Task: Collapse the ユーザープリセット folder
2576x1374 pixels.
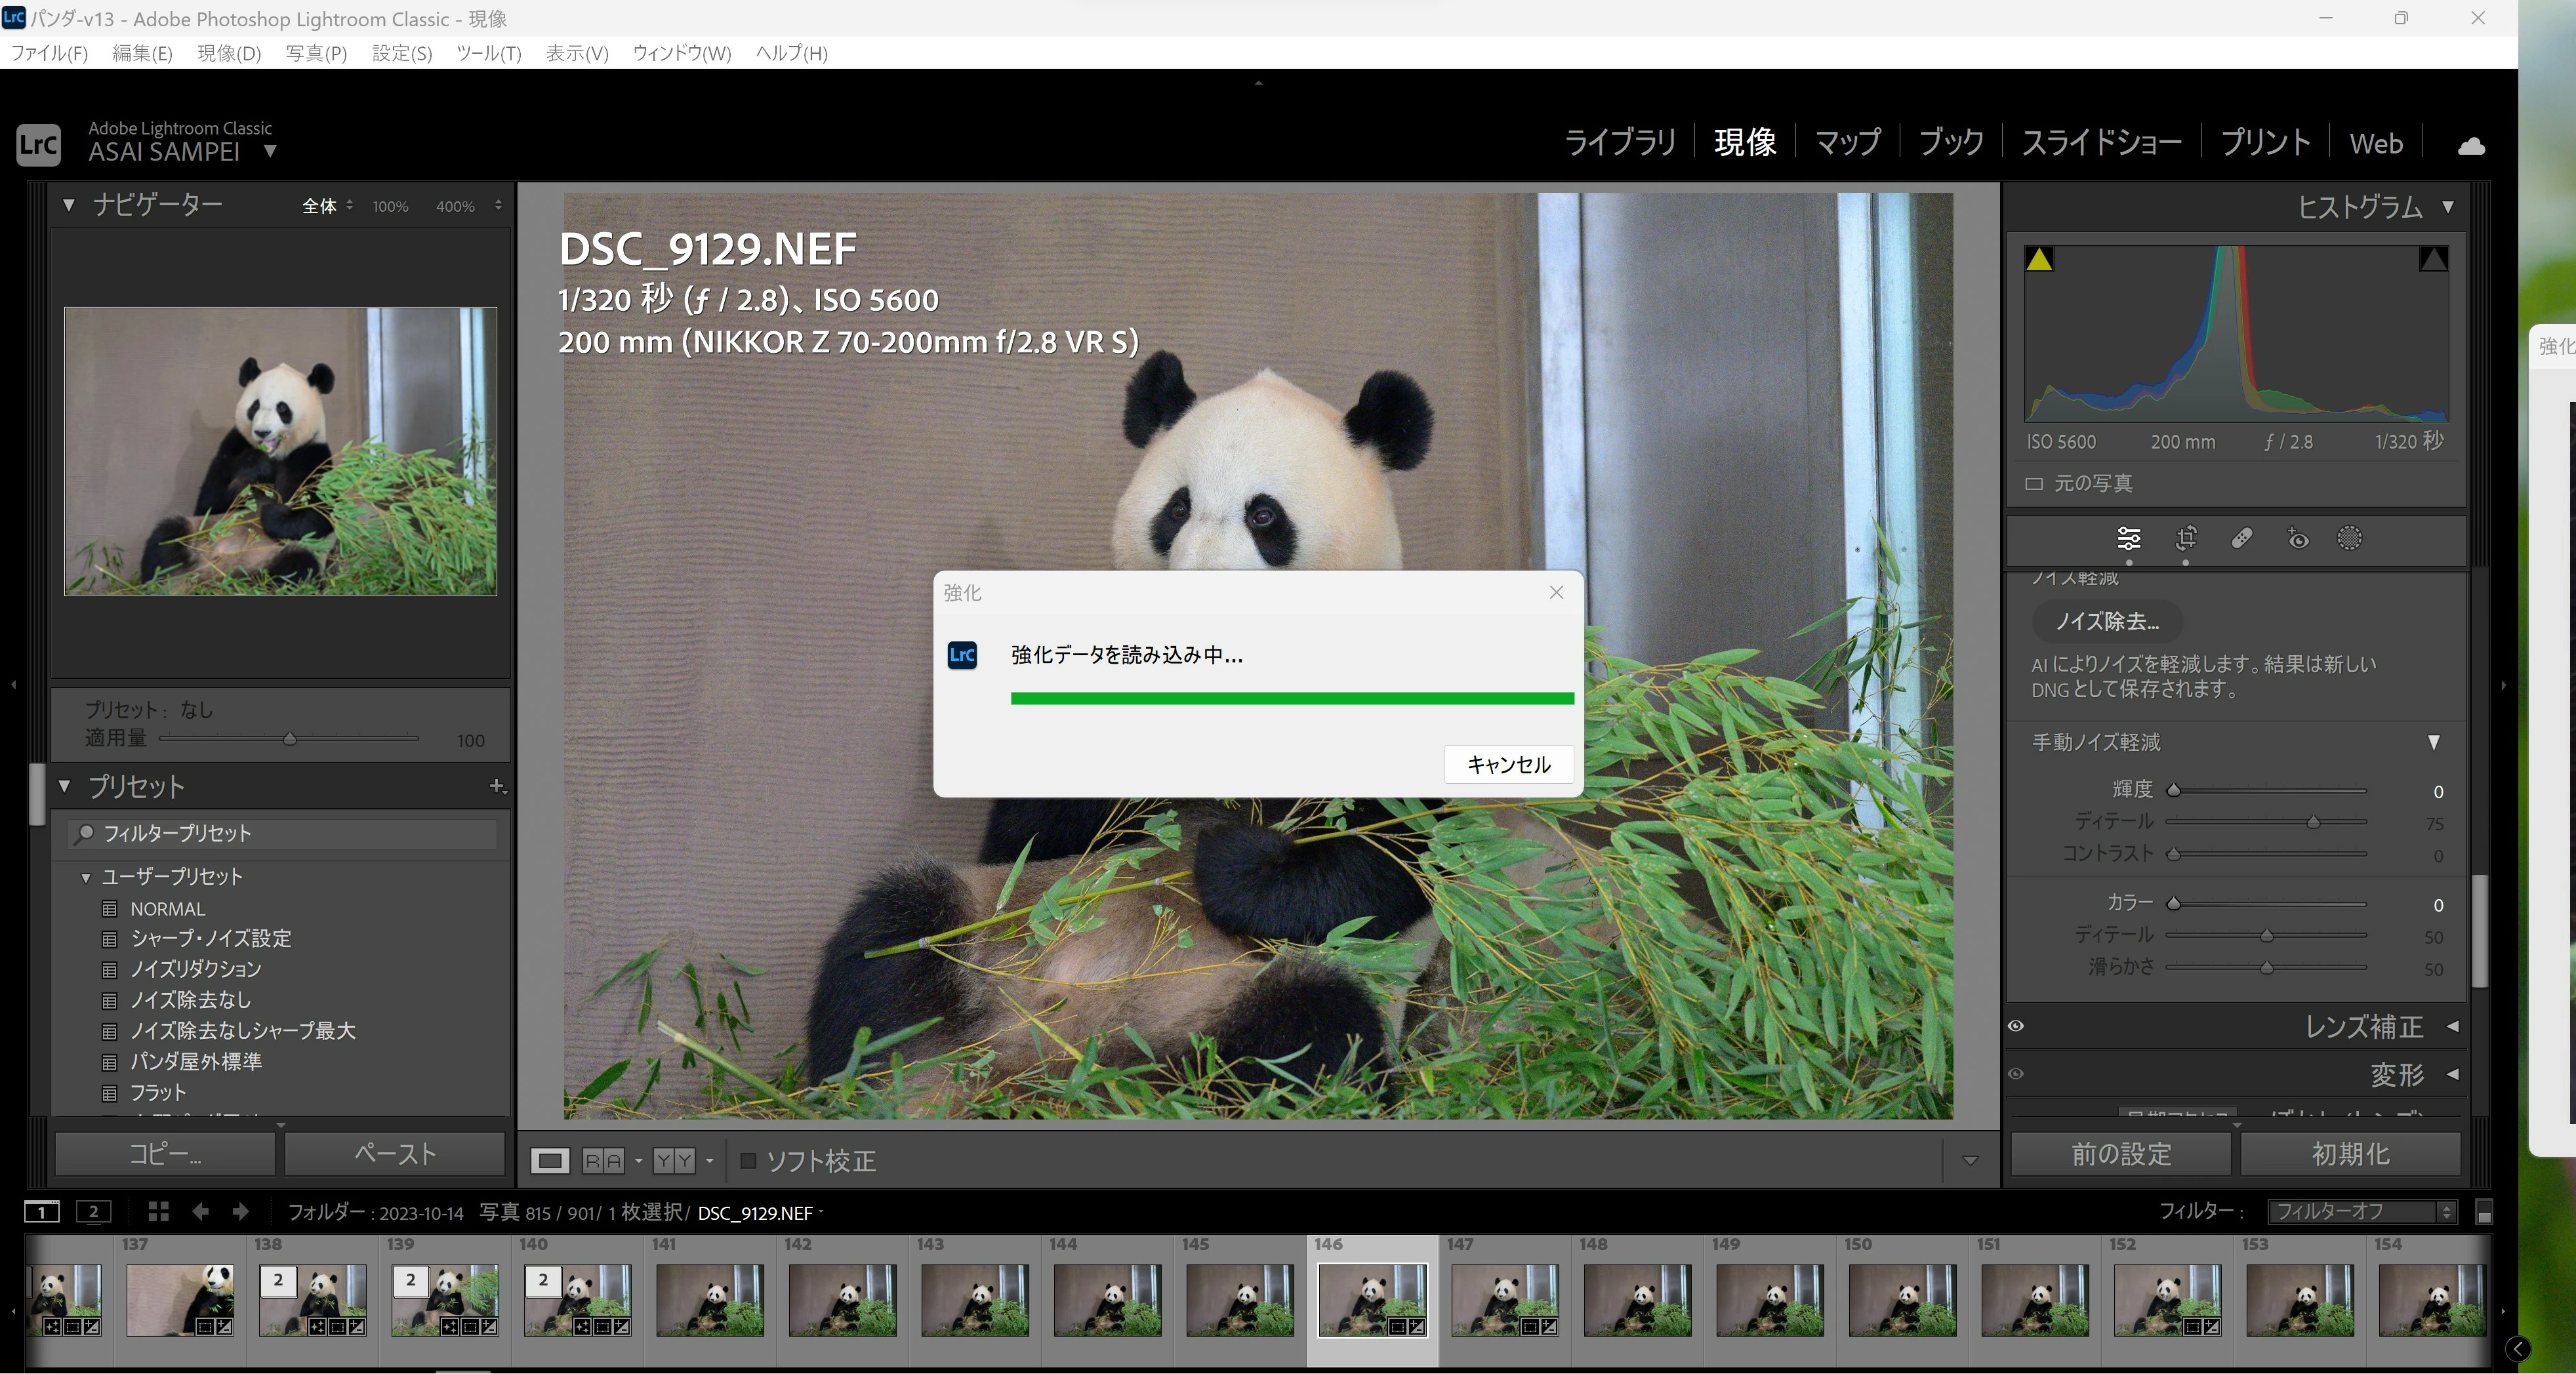Action: click(86, 877)
